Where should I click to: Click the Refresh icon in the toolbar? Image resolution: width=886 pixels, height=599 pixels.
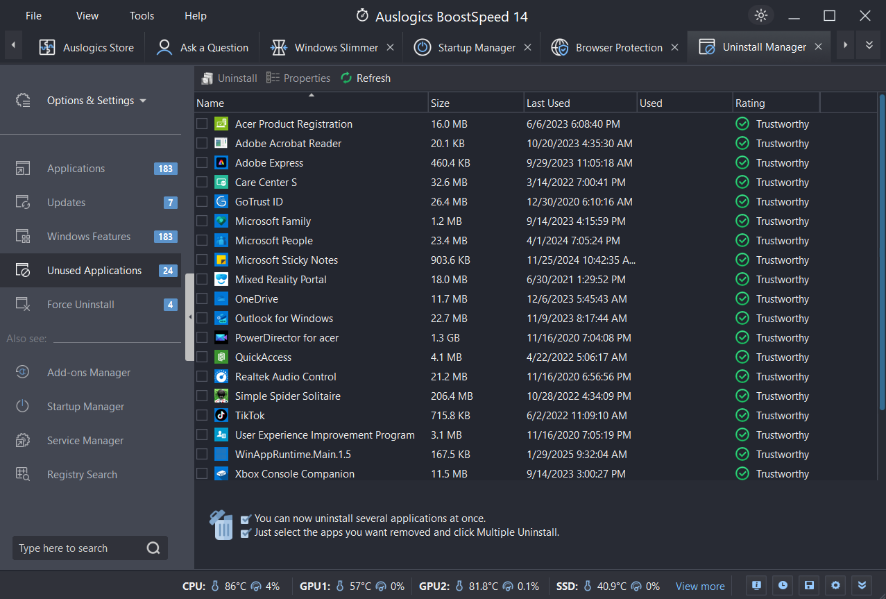click(x=346, y=78)
